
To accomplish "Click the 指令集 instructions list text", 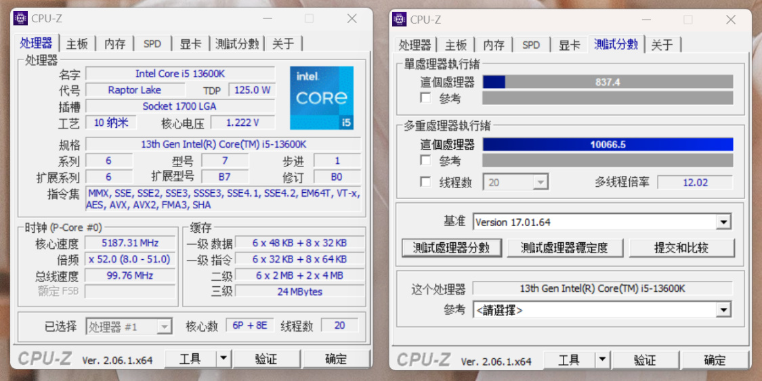I will (x=224, y=199).
